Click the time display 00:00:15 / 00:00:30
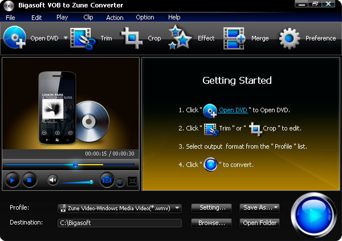342x241 pixels. pyautogui.click(x=109, y=154)
